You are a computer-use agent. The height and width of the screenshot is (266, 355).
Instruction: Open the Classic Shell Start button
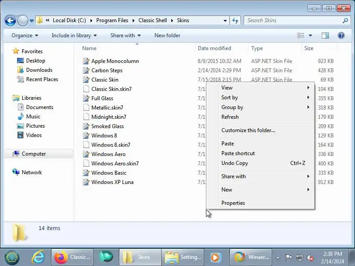coord(12,257)
